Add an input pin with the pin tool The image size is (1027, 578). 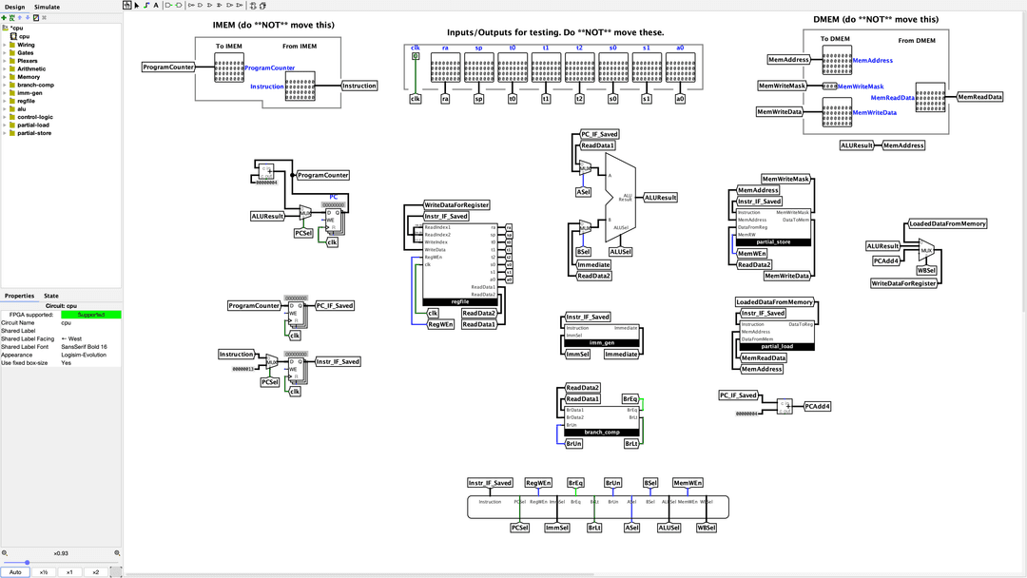(167, 5)
